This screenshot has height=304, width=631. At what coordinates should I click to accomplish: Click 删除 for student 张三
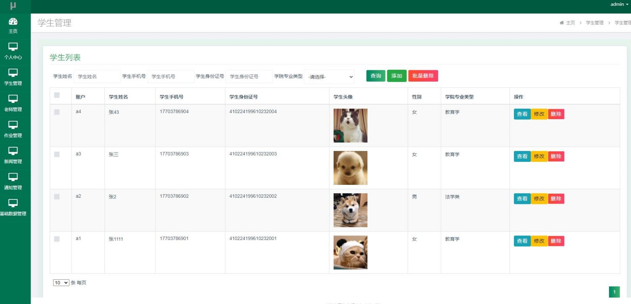[x=556, y=156]
